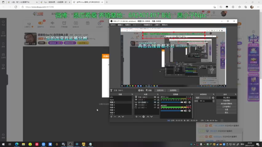Open the ranking icon in the Douyu sidebar
262x147 pixels.
point(3,34)
